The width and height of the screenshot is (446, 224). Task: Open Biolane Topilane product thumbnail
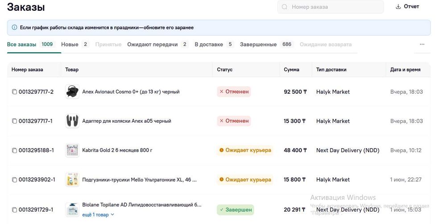[x=72, y=210]
